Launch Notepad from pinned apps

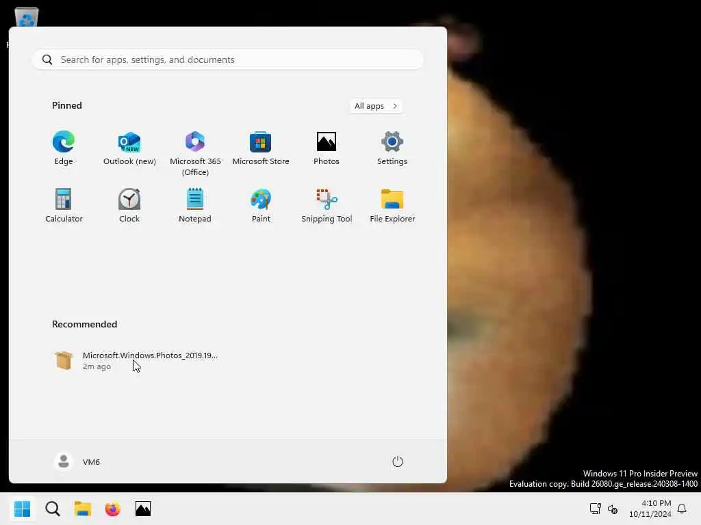pyautogui.click(x=195, y=206)
